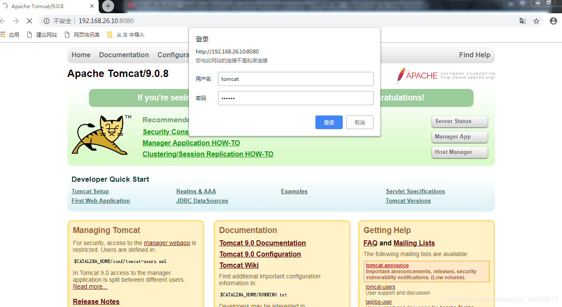
Task: Click the Apache Software Foundation feather logo
Action: point(446,76)
